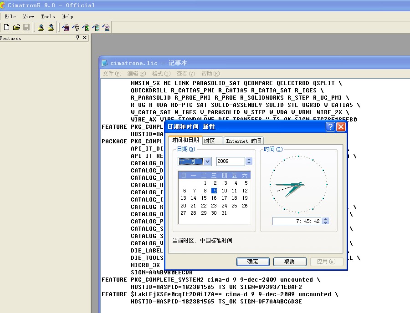Open the File menu in CimatronE

(x=10, y=16)
